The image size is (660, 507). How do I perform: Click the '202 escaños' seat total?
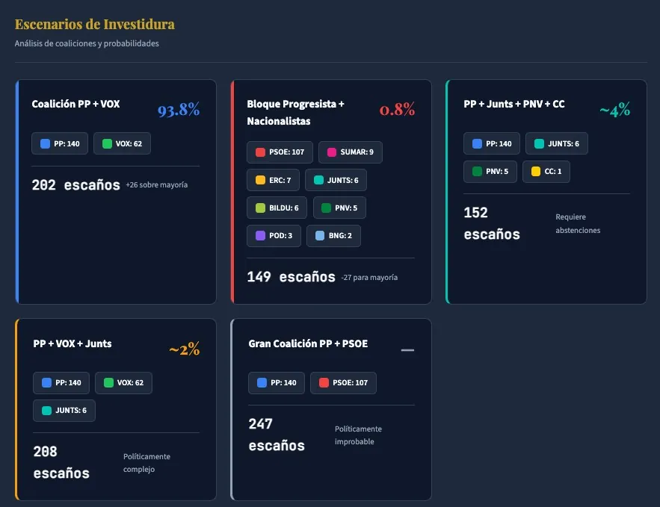[75, 184]
